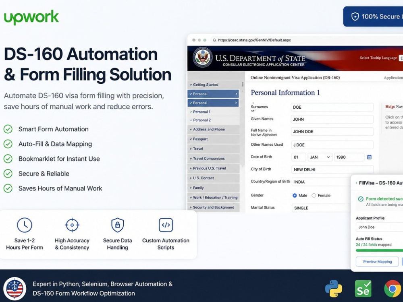The image size is (403, 302).
Task: Click checkmark icon beside Saves Hours of Manual Work
Action: pyautogui.click(x=8, y=188)
